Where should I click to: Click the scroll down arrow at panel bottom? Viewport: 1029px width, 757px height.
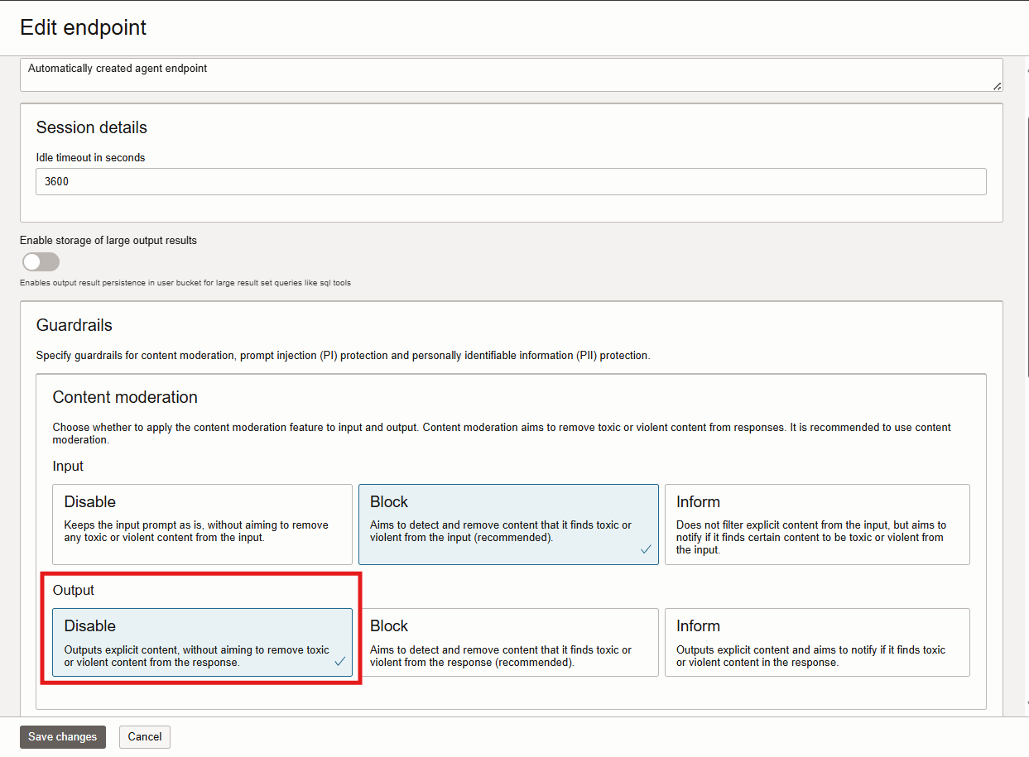pyautogui.click(x=1027, y=703)
